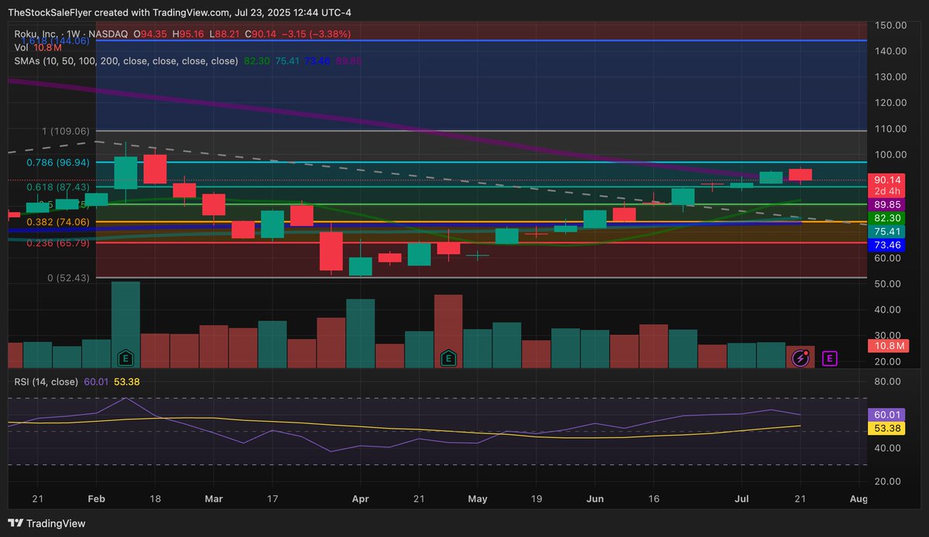Select the tallest green February volume bar
The width and height of the screenshot is (929, 537).
click(x=125, y=324)
